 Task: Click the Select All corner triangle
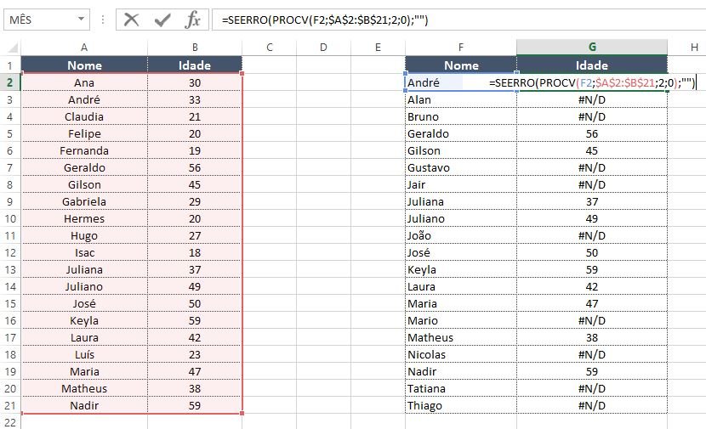pyautogui.click(x=10, y=48)
